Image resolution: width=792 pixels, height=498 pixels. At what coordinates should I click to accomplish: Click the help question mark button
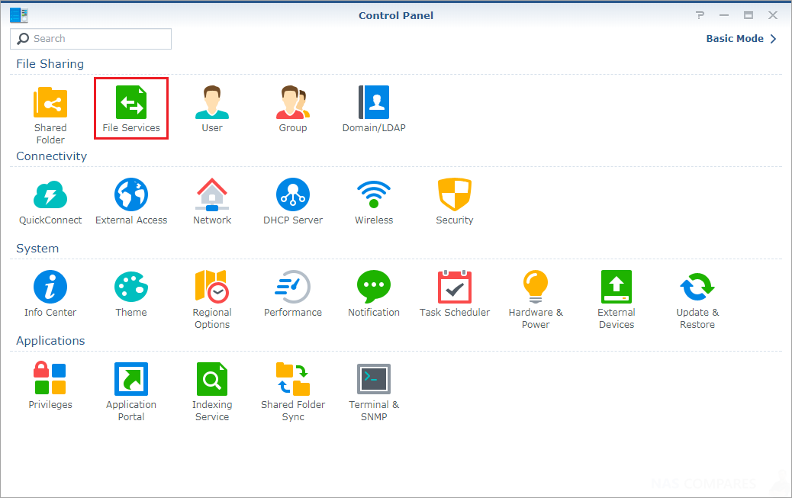tap(700, 15)
